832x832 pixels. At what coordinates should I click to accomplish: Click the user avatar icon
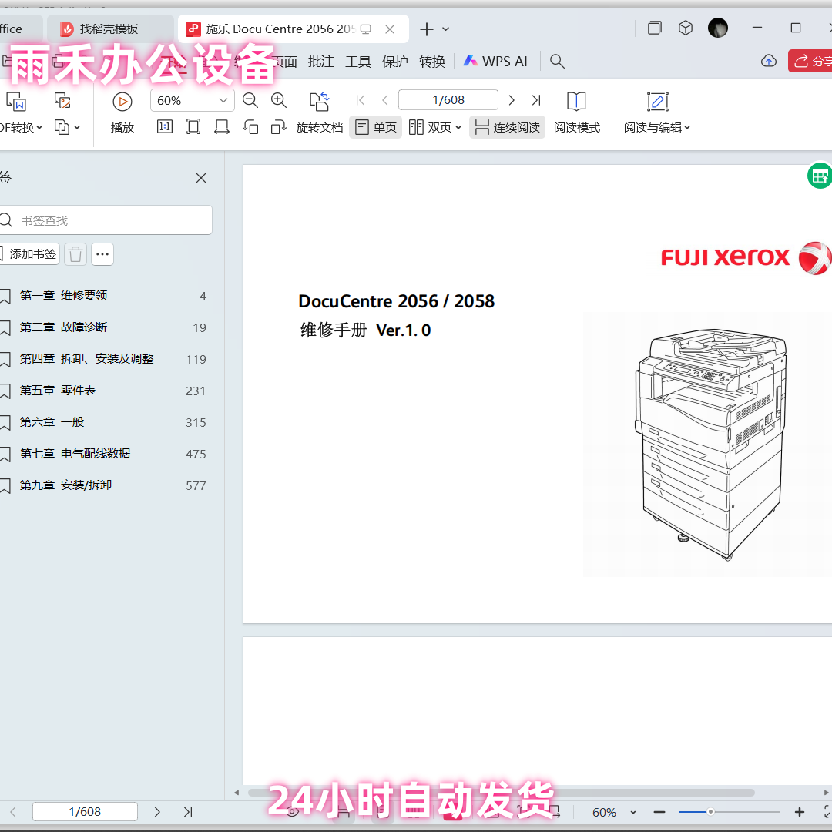718,28
